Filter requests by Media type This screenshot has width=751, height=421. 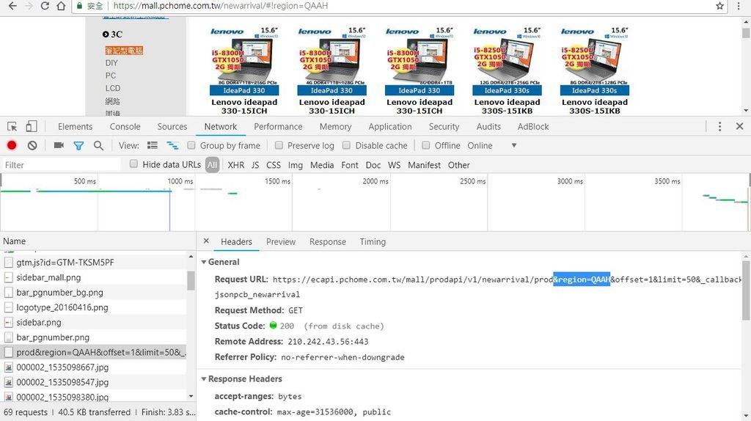tap(322, 165)
